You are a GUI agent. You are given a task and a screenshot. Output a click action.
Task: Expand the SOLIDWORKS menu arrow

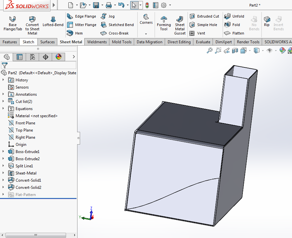pos(54,5)
